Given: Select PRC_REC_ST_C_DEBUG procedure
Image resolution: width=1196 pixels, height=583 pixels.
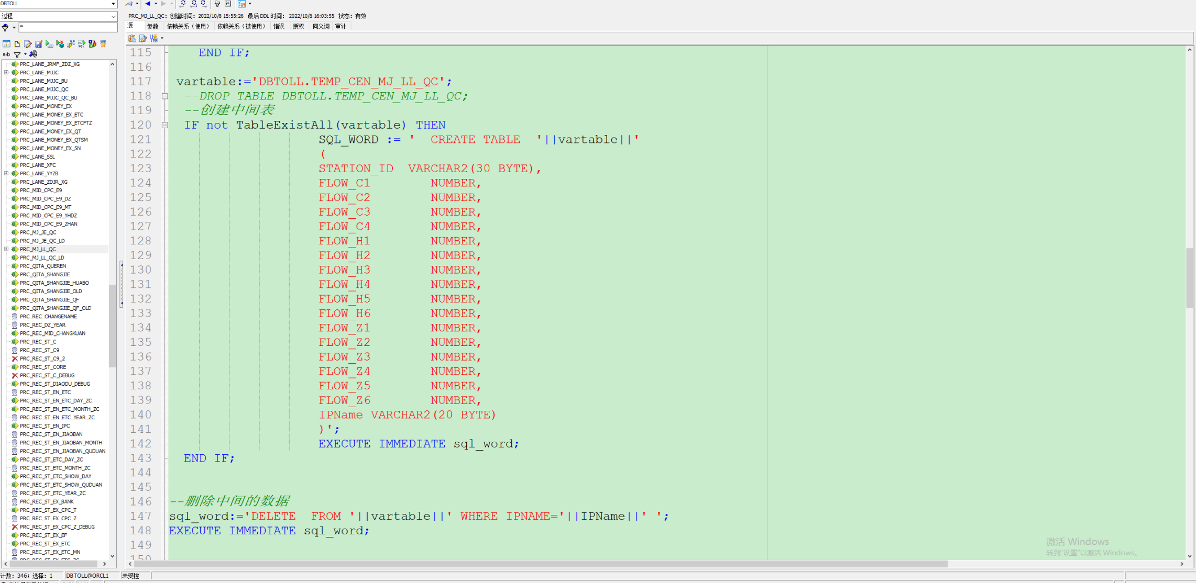Looking at the screenshot, I should (x=47, y=376).
